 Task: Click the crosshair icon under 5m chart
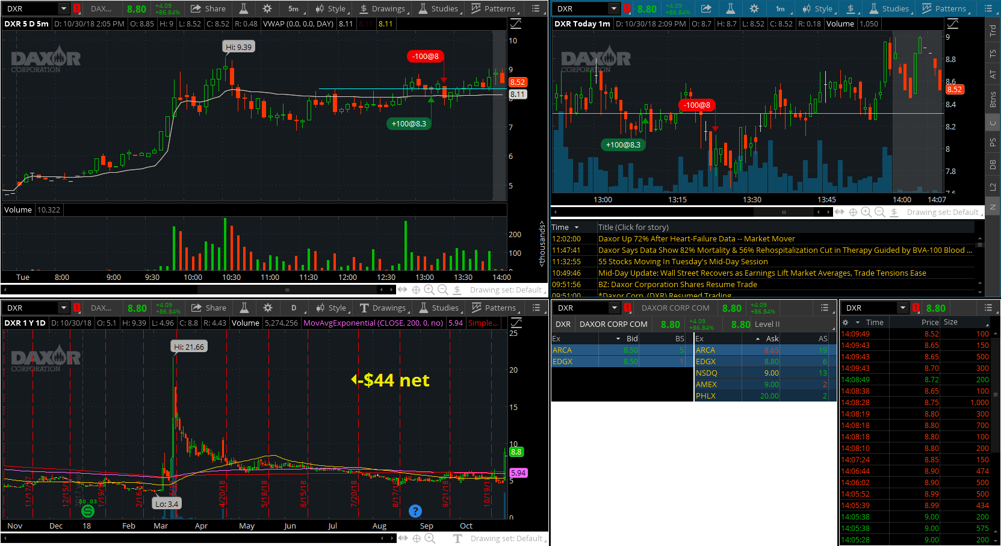click(415, 290)
